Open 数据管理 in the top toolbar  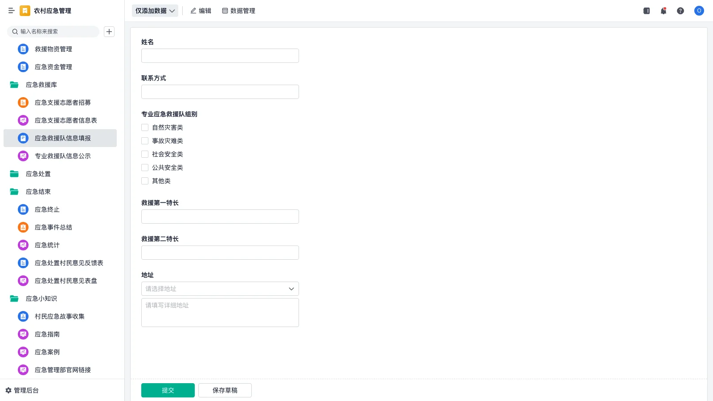pyautogui.click(x=238, y=11)
